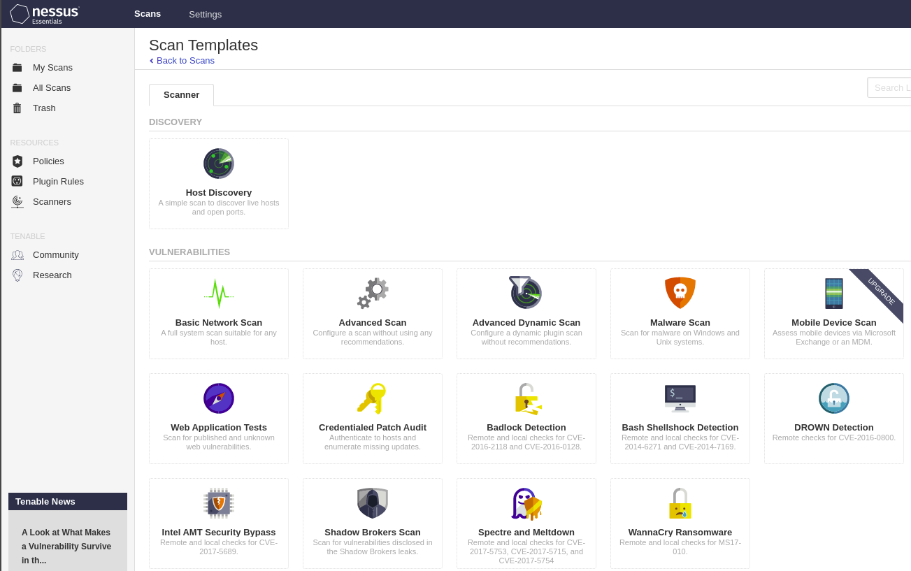The width and height of the screenshot is (911, 571).
Task: Choose the Advanced Scan gears icon
Action: 373,294
